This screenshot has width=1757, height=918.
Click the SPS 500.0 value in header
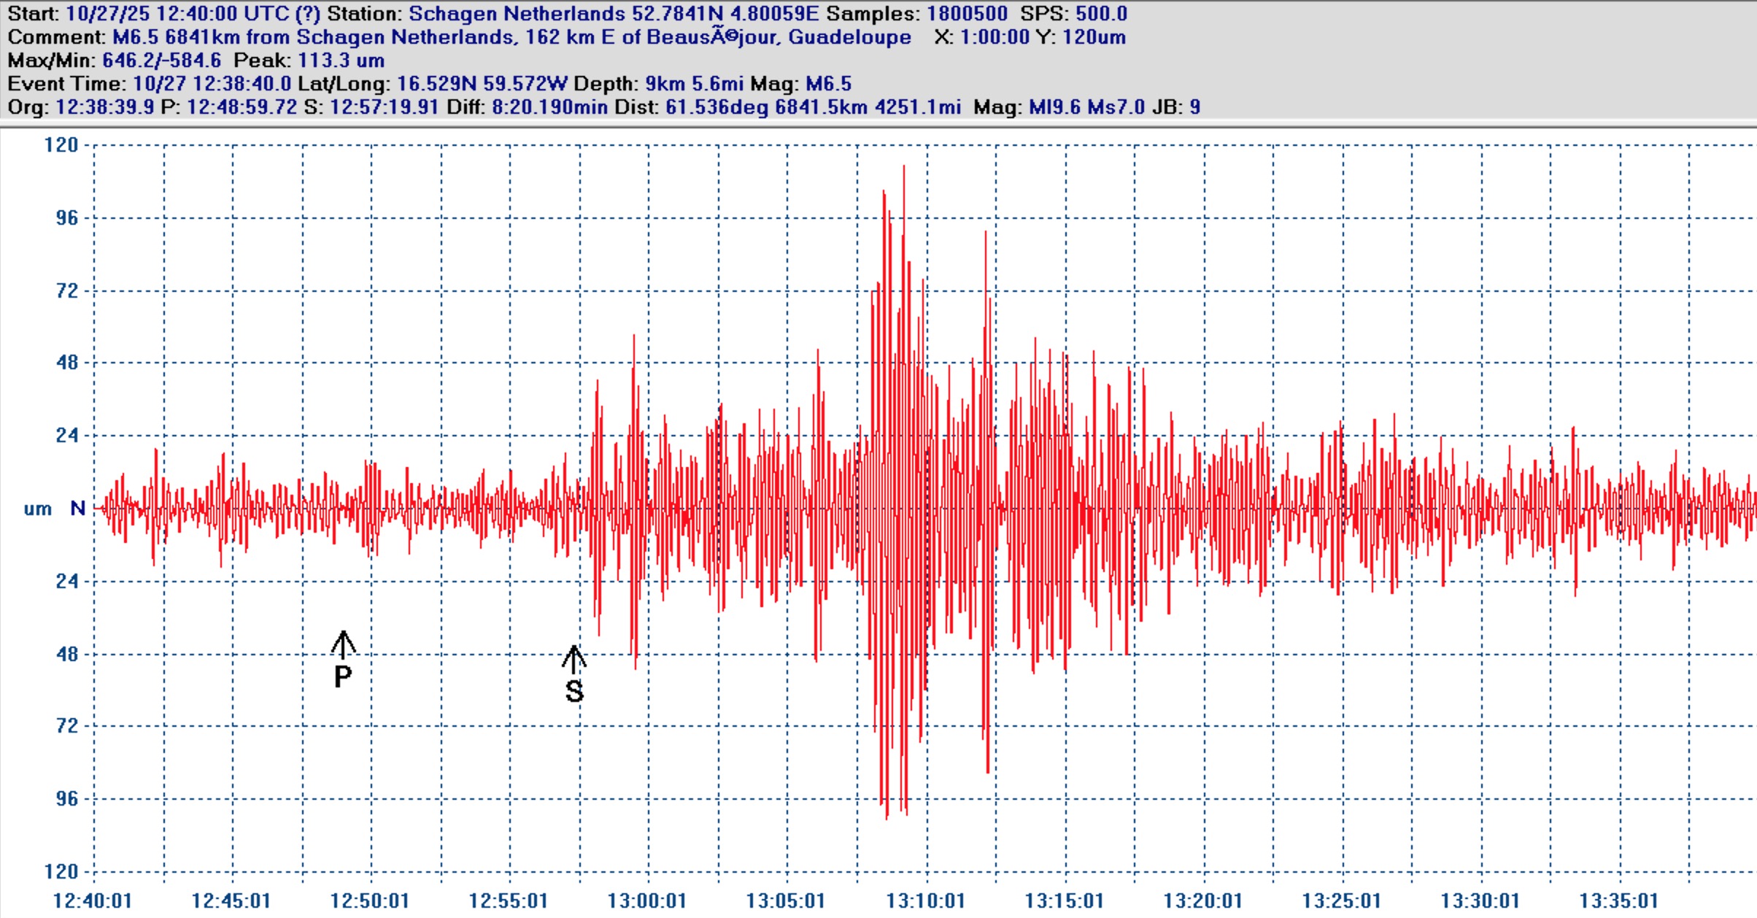point(1101,14)
